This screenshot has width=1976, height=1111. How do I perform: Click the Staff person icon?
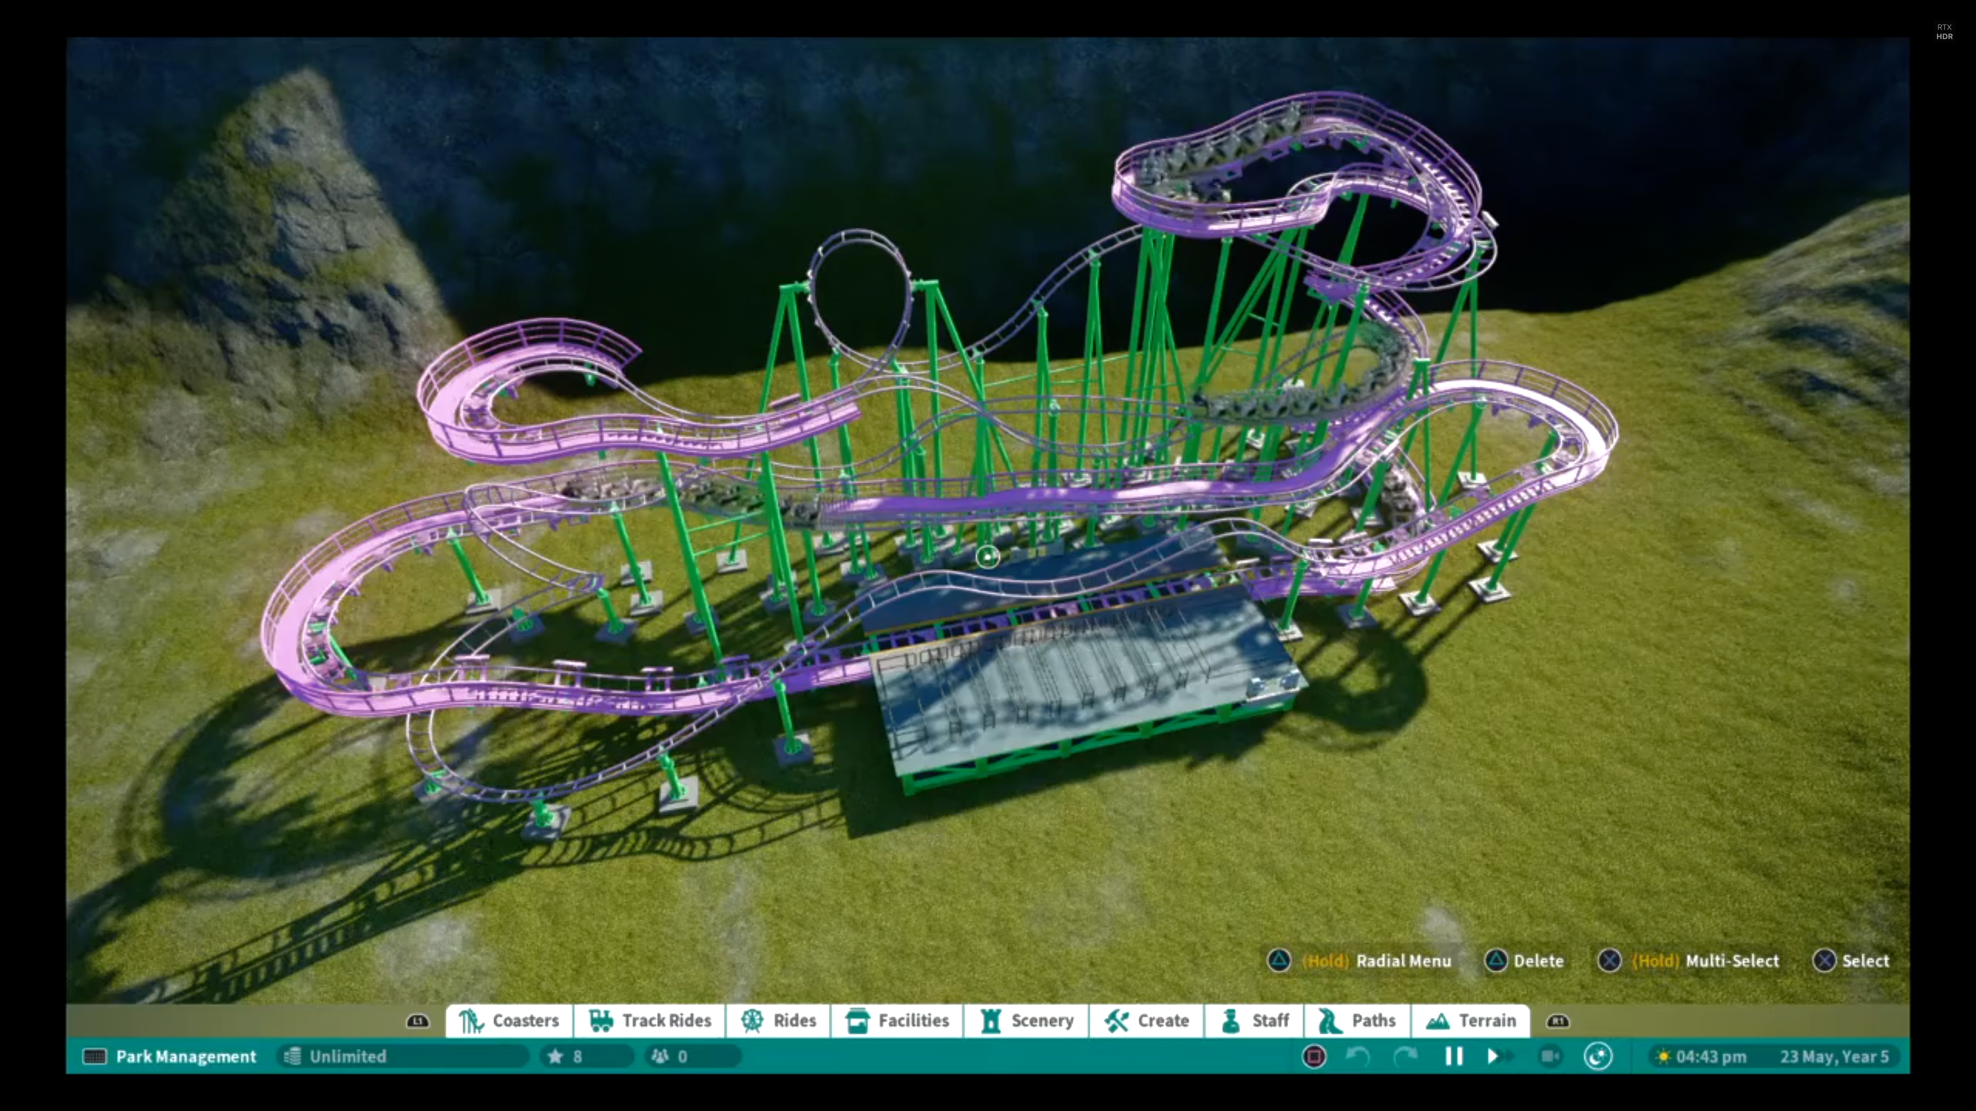1230,1020
